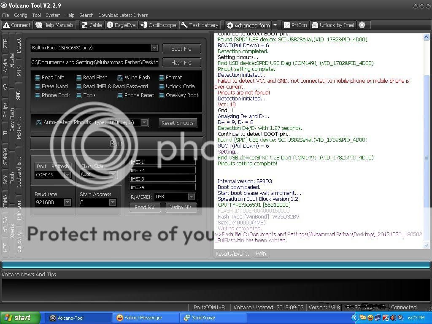Open Unlock by Imei tool
The height and width of the screenshot is (324, 432).
pos(333,25)
